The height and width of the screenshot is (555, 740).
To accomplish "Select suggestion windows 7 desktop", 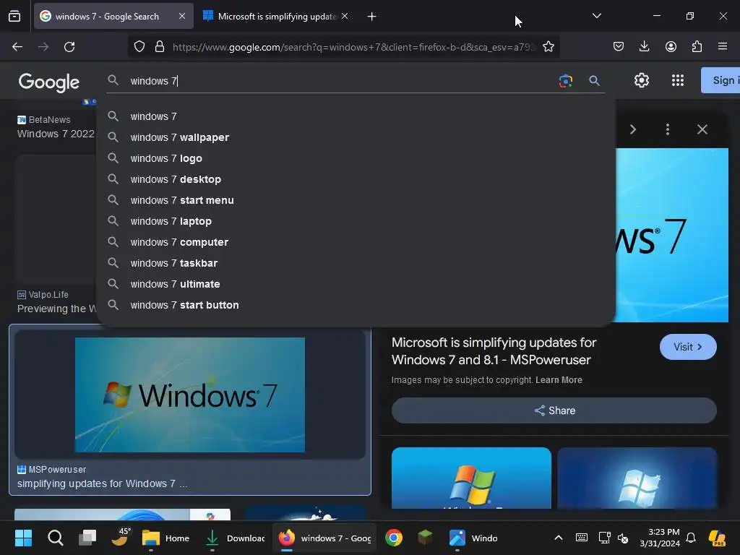I will pyautogui.click(x=356, y=179).
